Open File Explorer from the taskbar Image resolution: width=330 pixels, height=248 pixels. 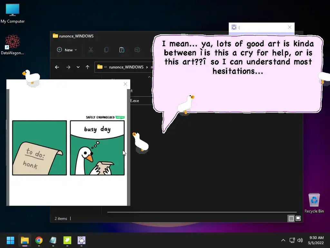pyautogui.click(x=24, y=240)
